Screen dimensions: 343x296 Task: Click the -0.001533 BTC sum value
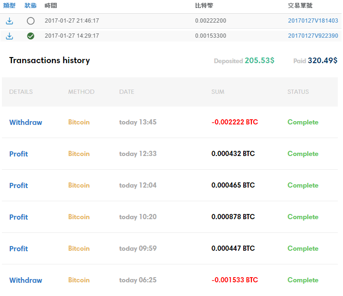[x=235, y=280]
